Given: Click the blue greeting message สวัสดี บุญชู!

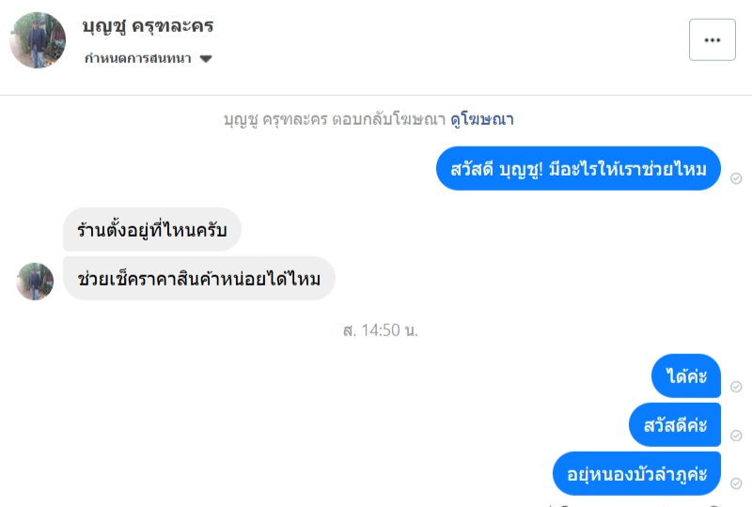Looking at the screenshot, I should (x=578, y=168).
